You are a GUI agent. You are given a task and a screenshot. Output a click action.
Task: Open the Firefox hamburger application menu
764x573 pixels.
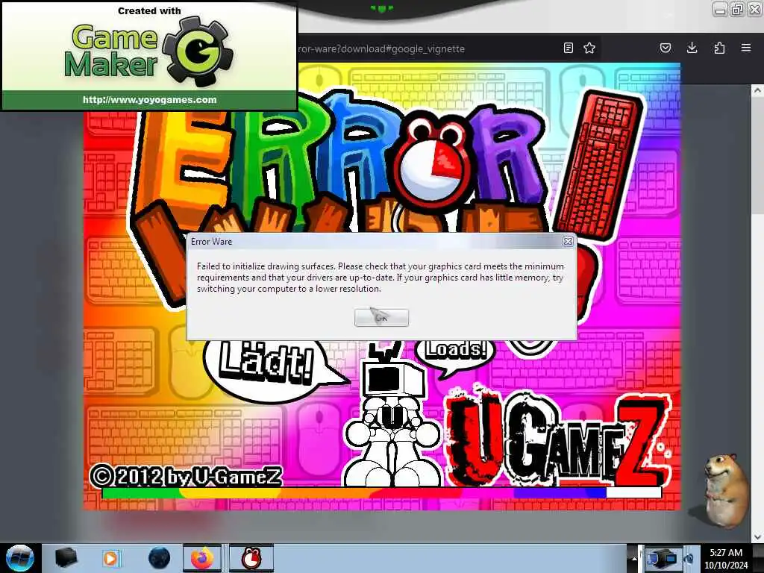pos(746,48)
